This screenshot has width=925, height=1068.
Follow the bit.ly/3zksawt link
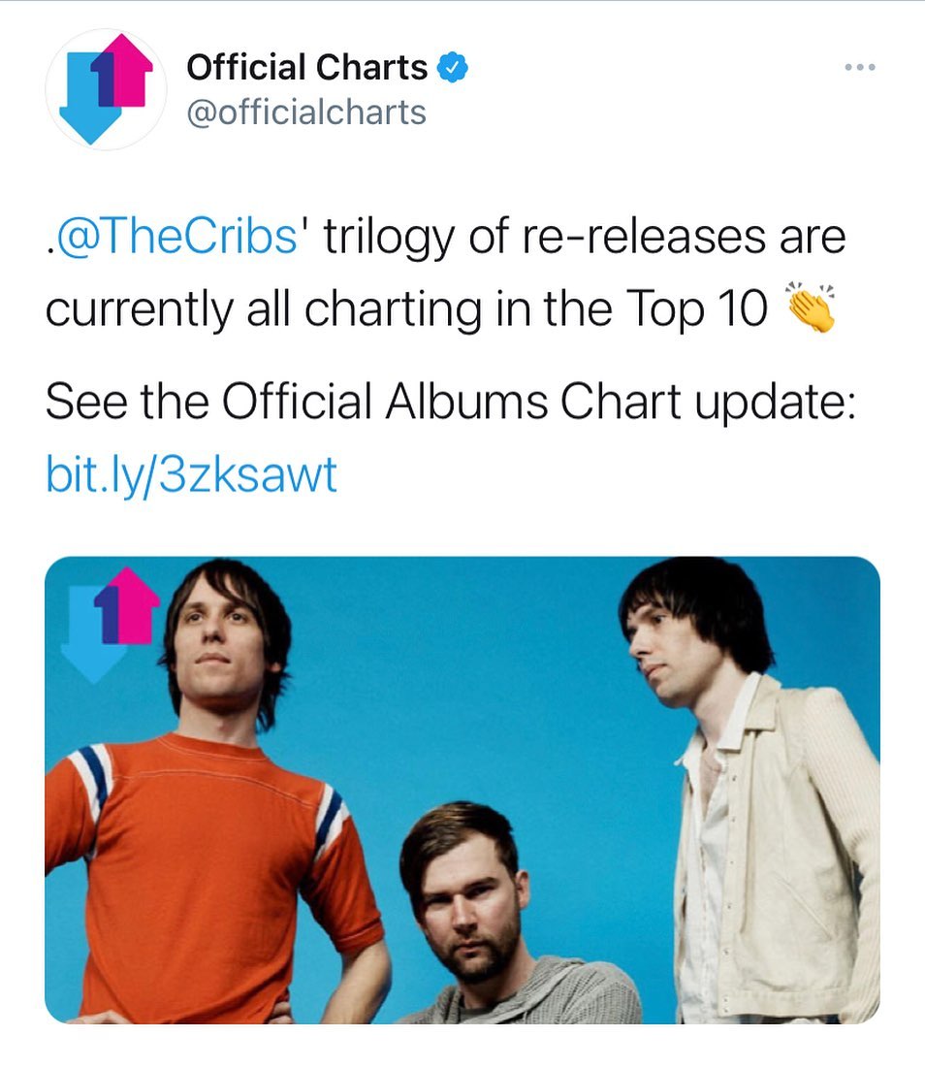click(x=191, y=475)
